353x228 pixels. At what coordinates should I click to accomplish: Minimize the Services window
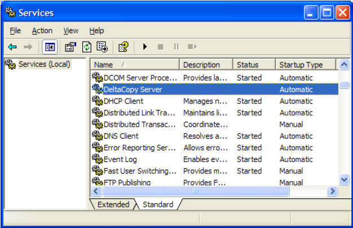(311, 12)
